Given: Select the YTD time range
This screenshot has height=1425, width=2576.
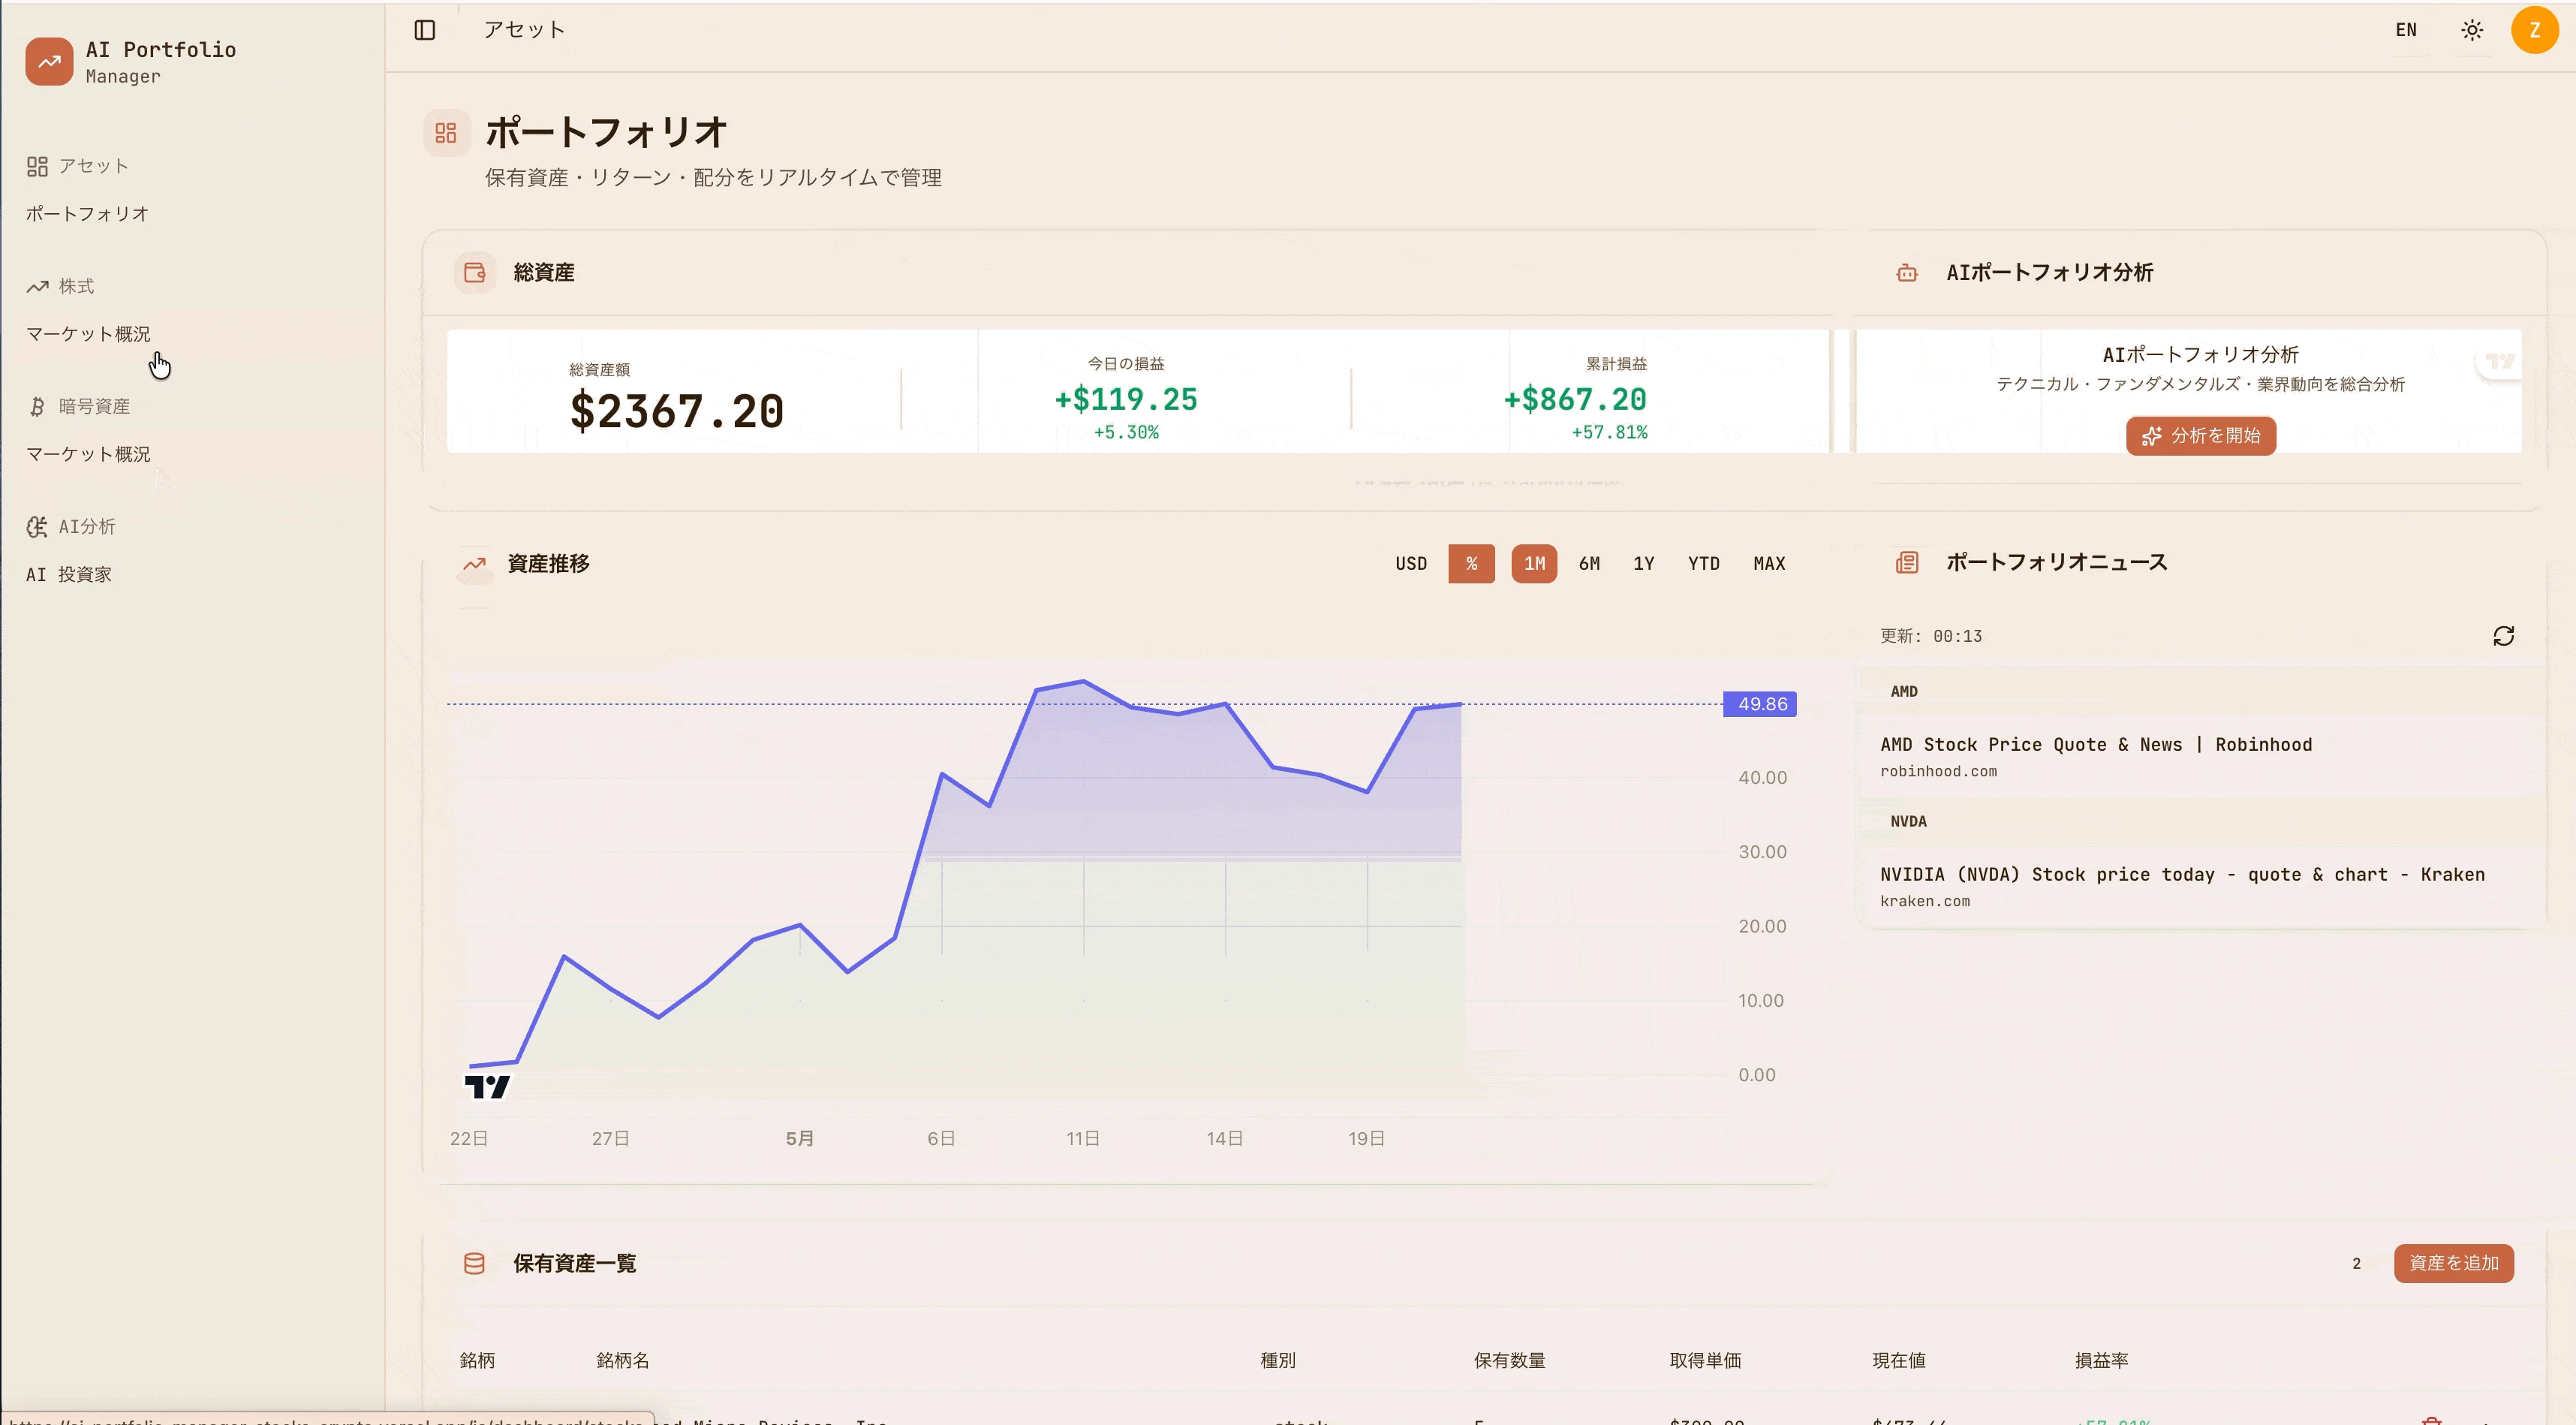Looking at the screenshot, I should 1704,564.
